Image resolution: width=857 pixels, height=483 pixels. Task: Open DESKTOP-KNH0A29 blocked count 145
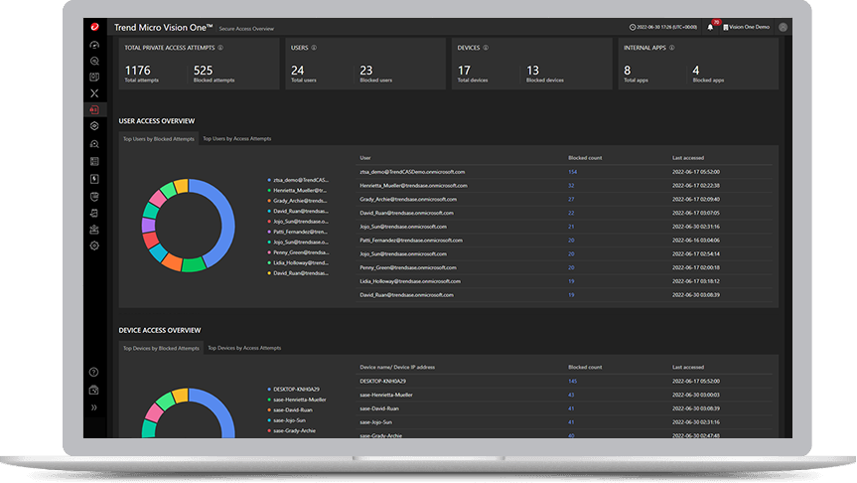pyautogui.click(x=572, y=382)
